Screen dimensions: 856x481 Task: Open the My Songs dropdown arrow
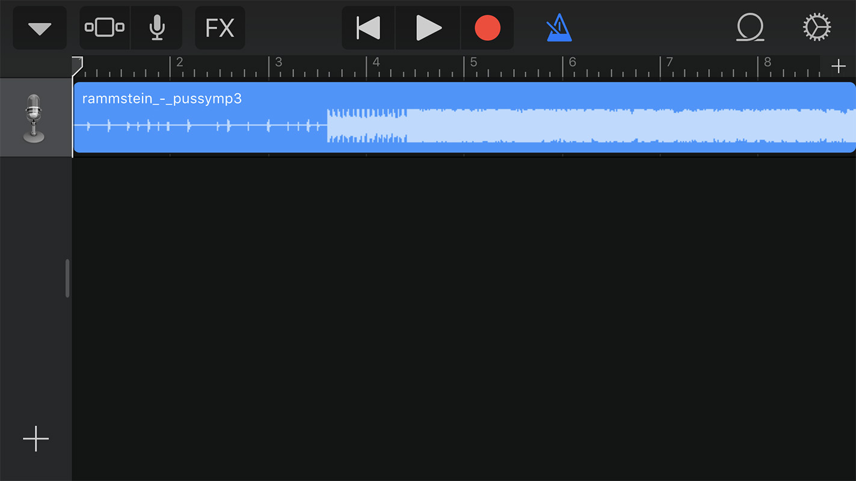point(40,28)
